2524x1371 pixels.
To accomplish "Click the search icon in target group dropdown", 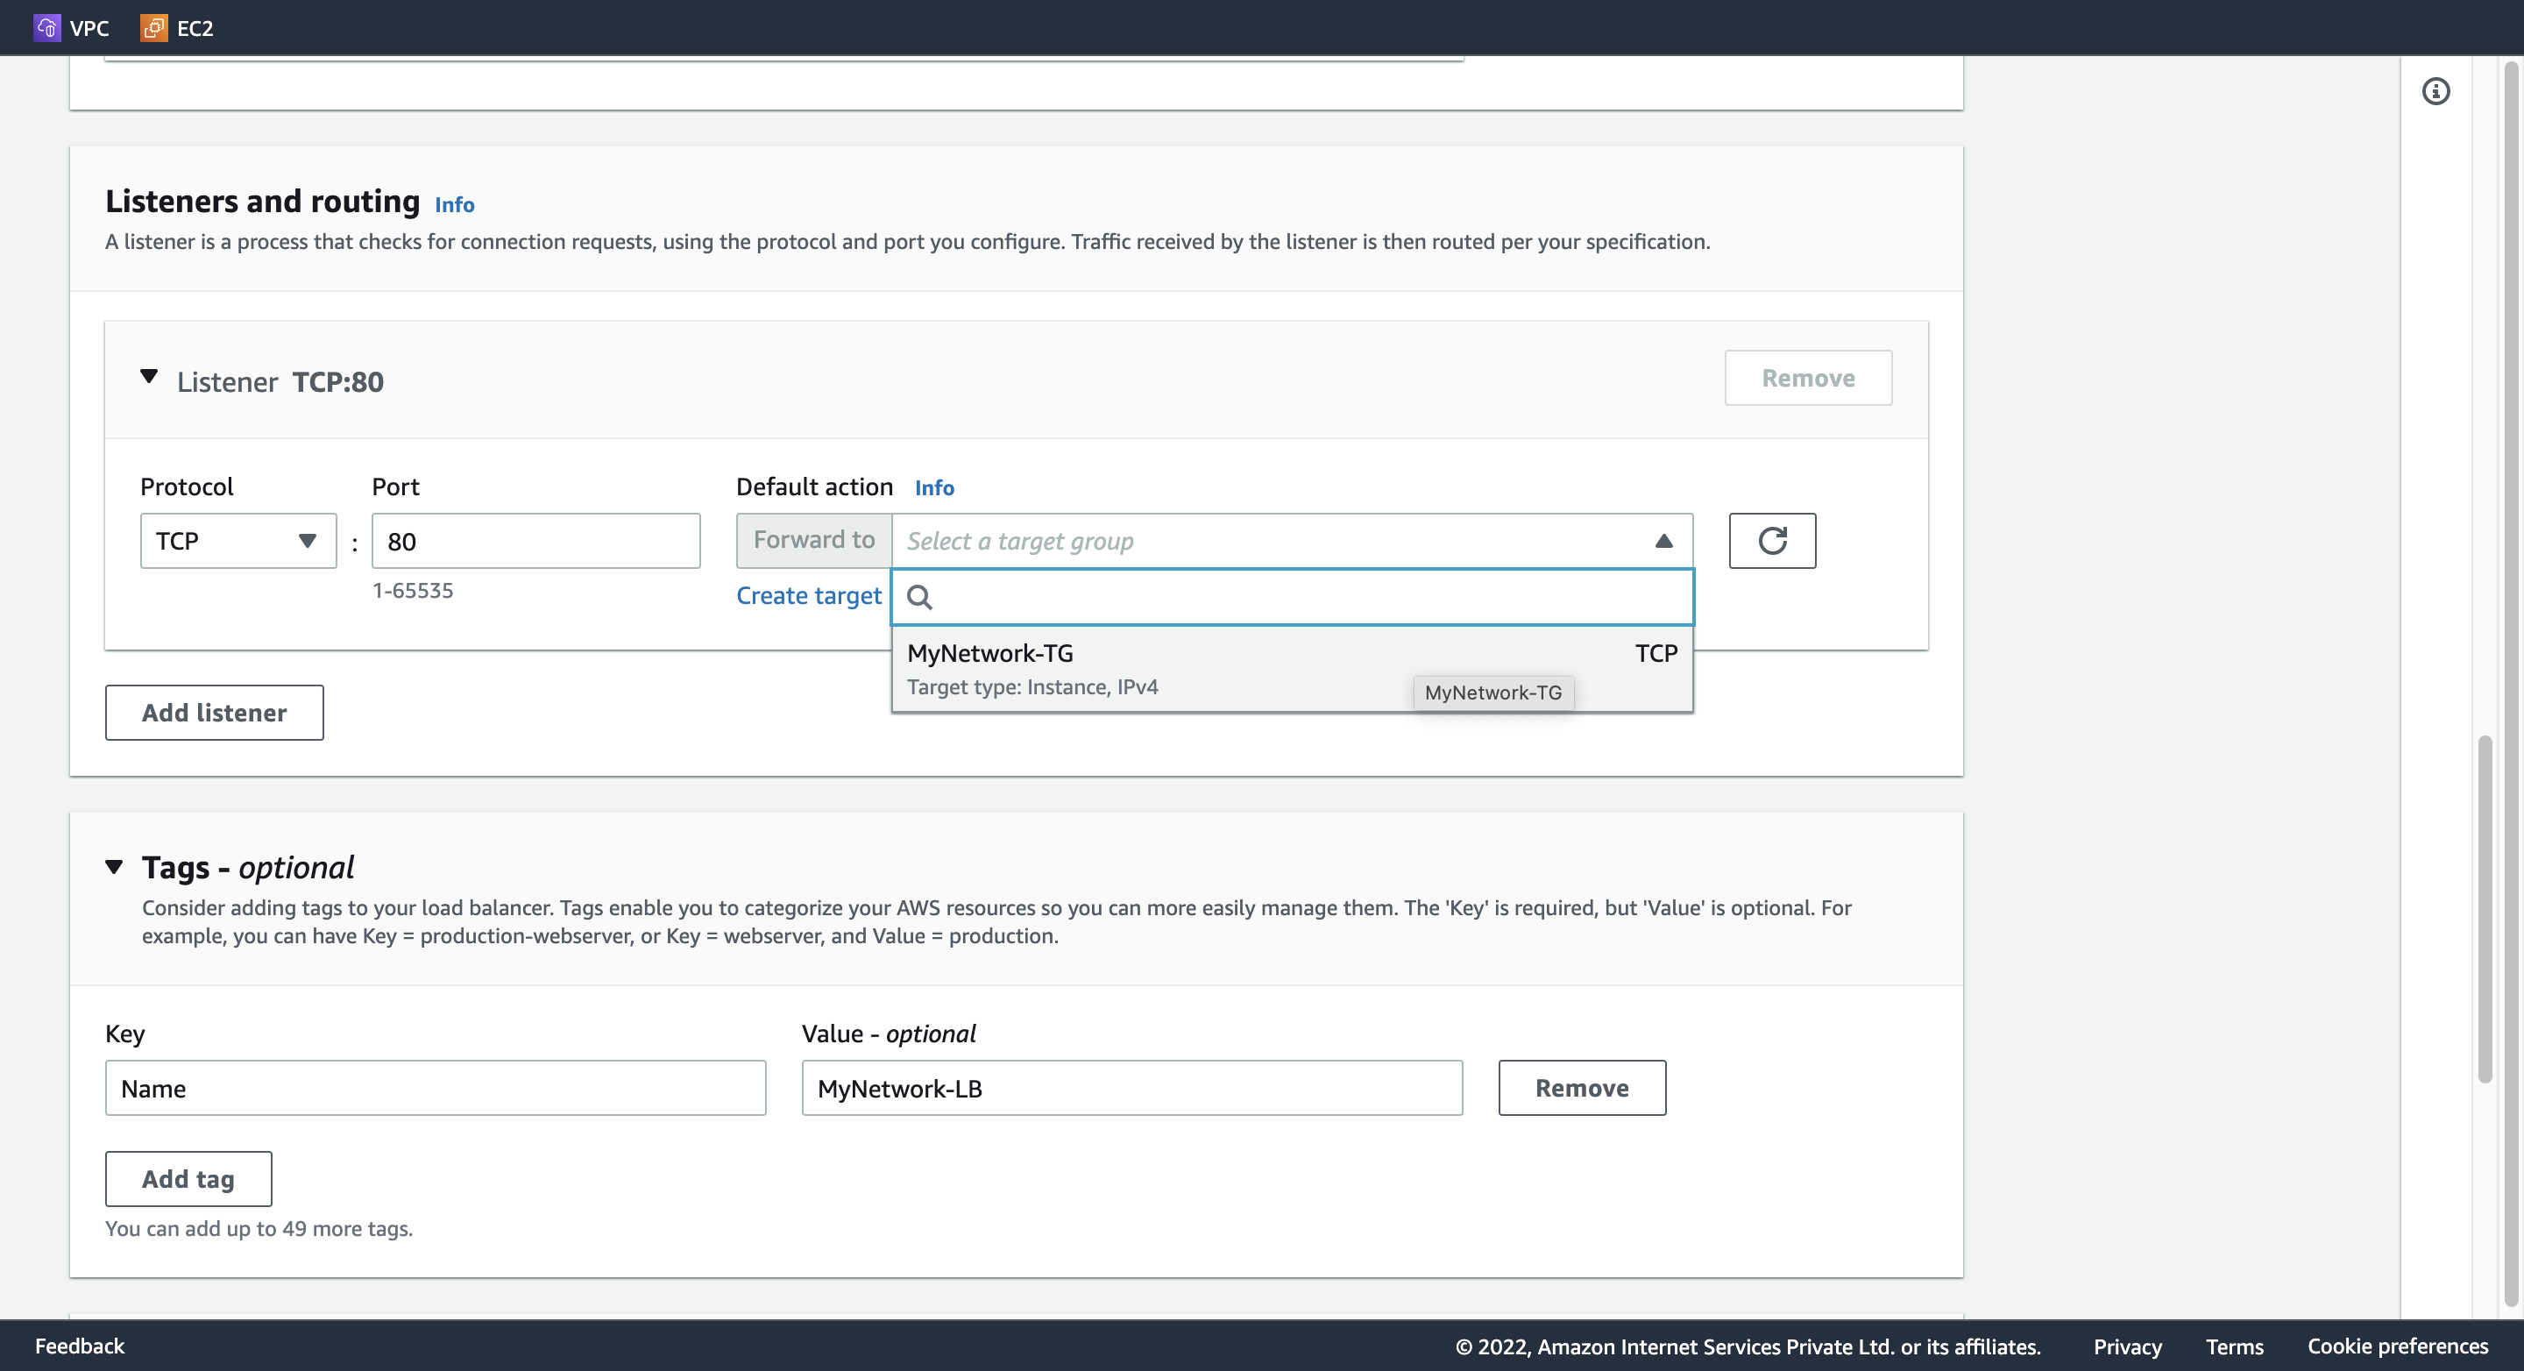I will click(x=921, y=596).
